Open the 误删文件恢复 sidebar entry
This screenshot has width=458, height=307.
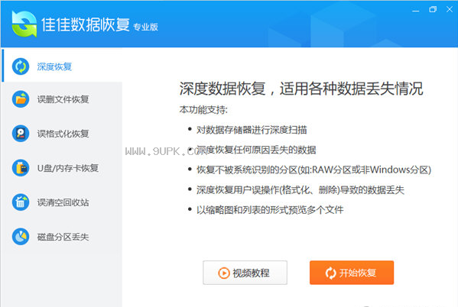(x=62, y=99)
